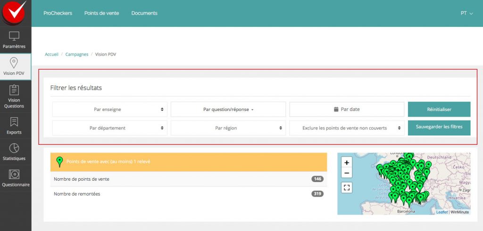
Task: Expand the Par département dropdown
Action: [x=110, y=127]
